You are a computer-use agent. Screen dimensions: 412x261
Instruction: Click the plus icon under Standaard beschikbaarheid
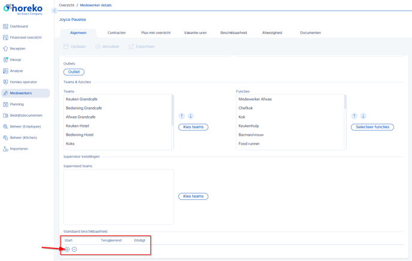pos(67,249)
